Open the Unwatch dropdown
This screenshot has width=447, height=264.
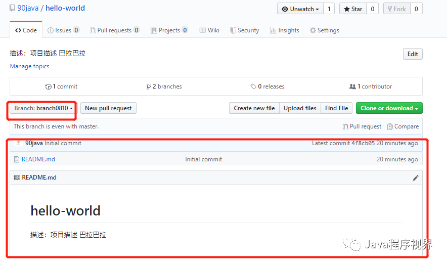pos(300,9)
